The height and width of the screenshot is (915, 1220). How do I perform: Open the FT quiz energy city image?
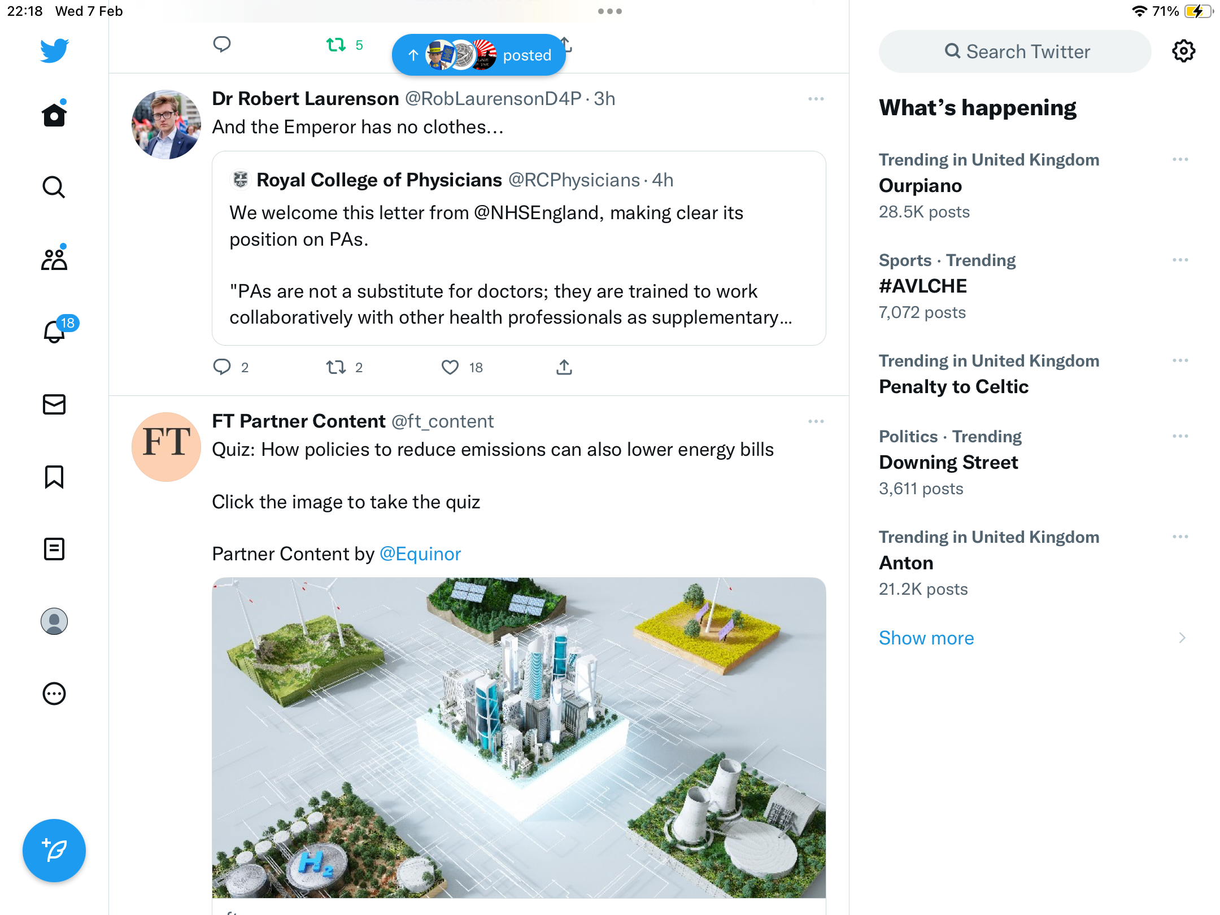point(519,738)
